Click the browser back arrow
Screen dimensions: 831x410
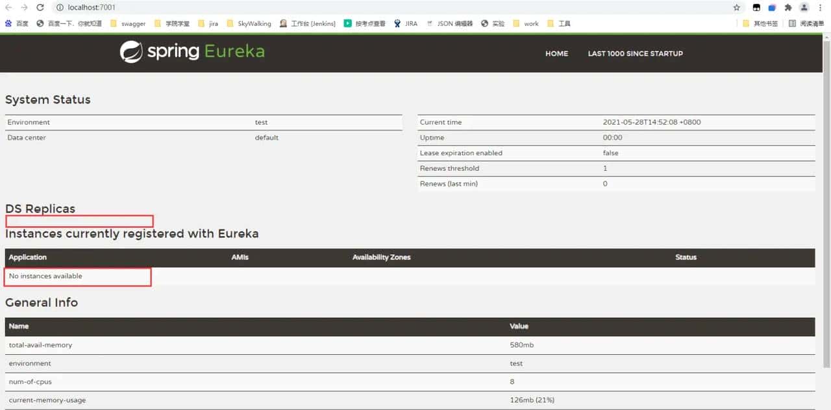8,7
